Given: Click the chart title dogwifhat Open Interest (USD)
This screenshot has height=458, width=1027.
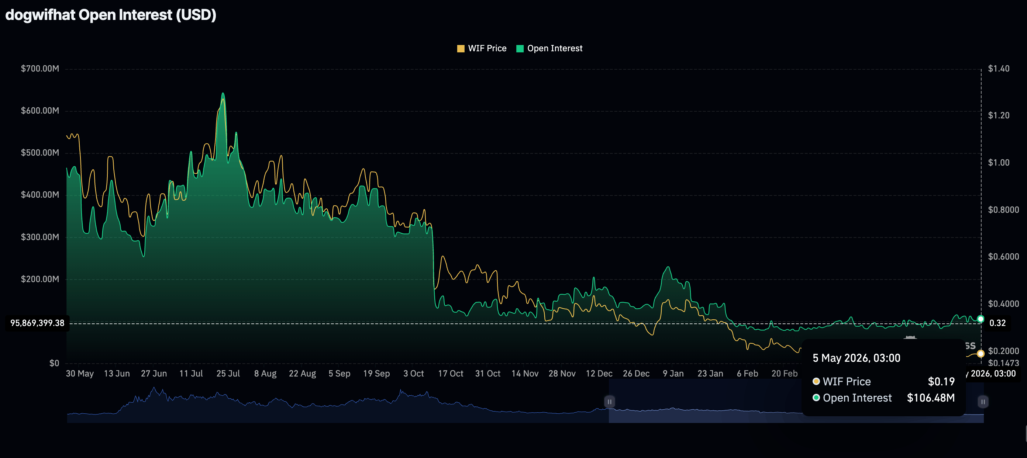Looking at the screenshot, I should pos(111,15).
